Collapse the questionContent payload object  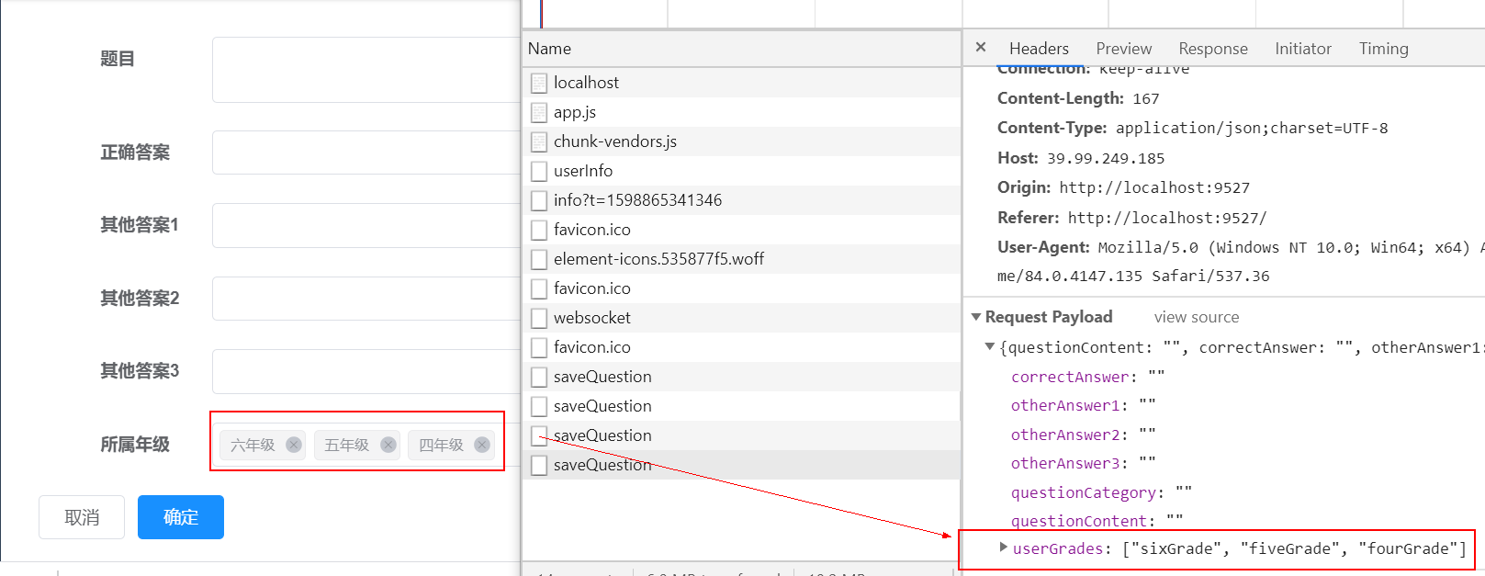tap(990, 347)
